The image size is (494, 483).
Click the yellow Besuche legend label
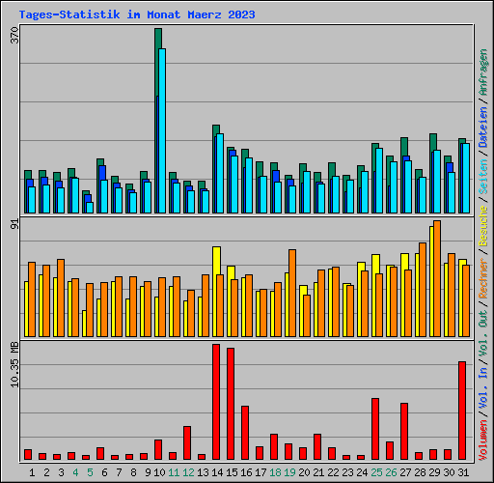pyautogui.click(x=483, y=226)
